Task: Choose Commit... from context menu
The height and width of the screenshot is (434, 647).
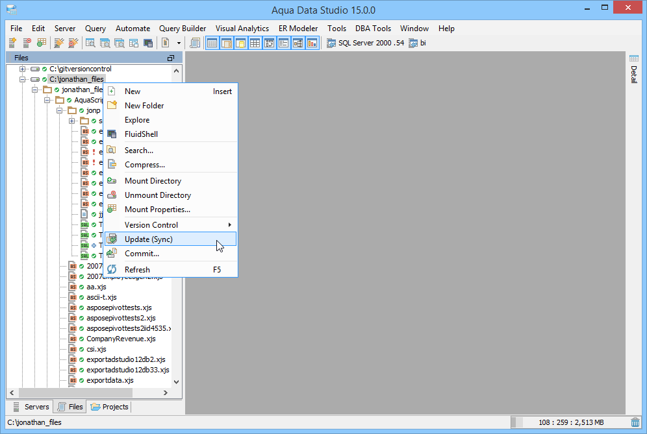Action: [170, 254]
